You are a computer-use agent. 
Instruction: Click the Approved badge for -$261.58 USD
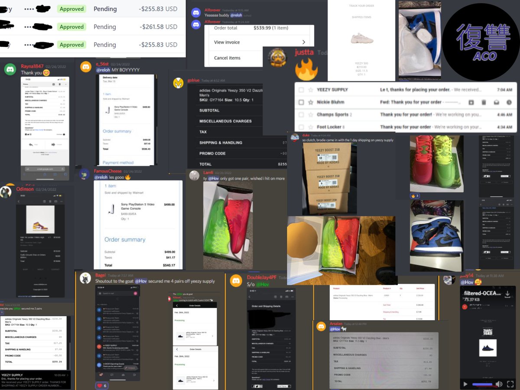pos(71,27)
